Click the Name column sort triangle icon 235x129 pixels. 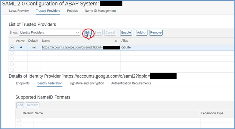(x=116, y=41)
